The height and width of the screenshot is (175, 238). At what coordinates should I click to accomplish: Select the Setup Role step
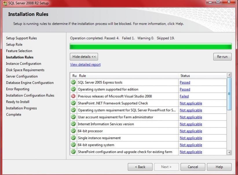tap(14, 44)
